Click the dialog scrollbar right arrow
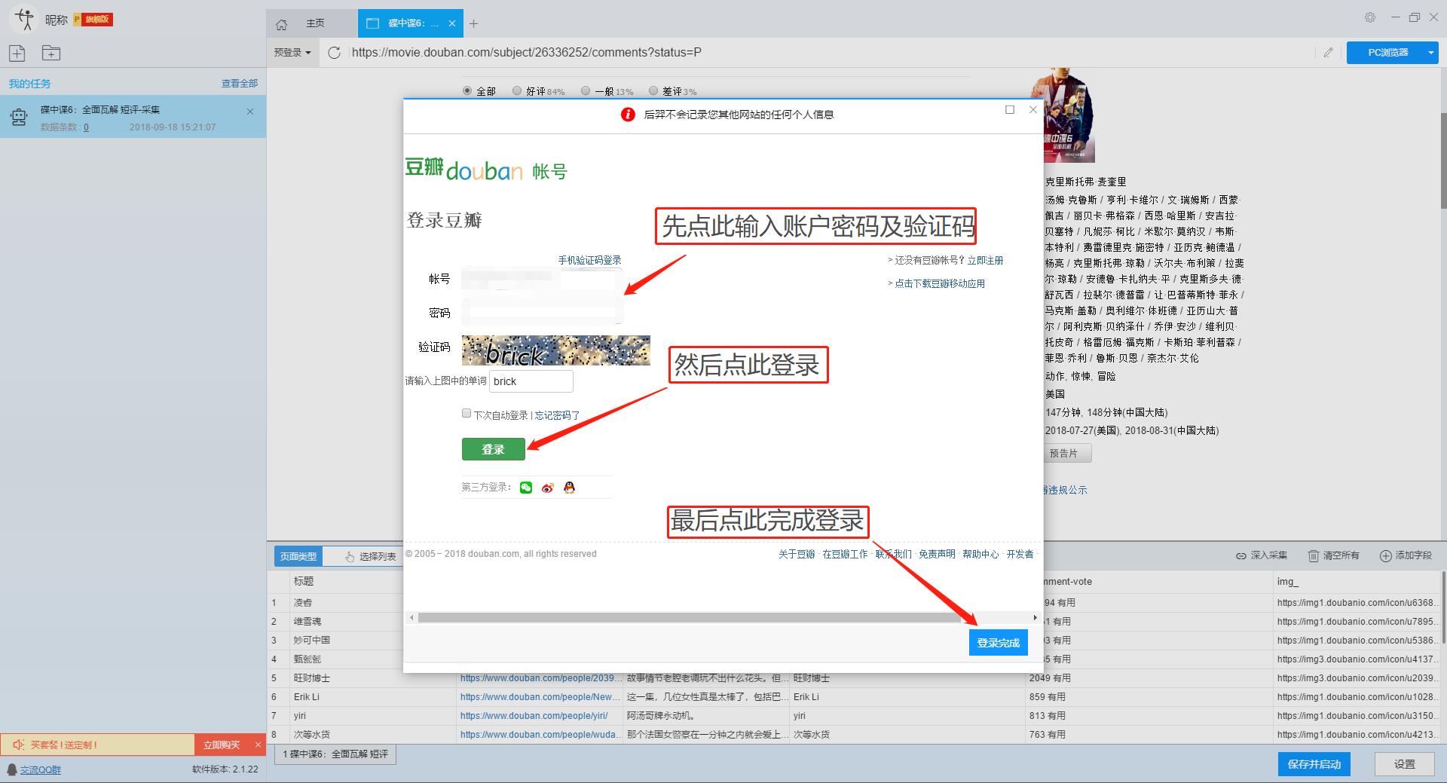Viewport: 1447px width, 783px height. (x=1035, y=617)
